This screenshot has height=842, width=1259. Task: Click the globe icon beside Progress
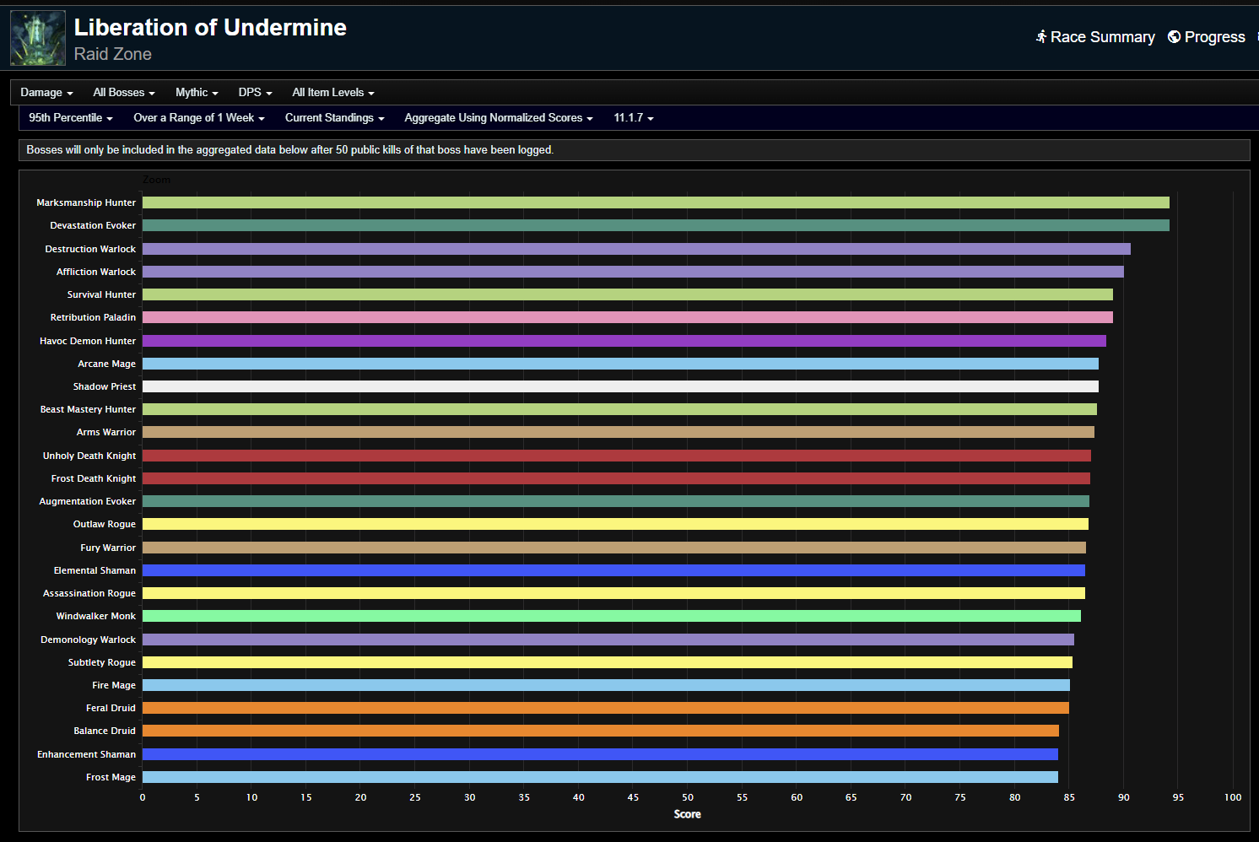pos(1173,36)
